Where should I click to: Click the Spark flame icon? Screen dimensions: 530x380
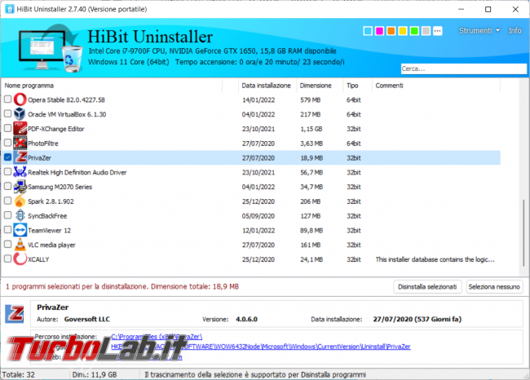click(20, 201)
